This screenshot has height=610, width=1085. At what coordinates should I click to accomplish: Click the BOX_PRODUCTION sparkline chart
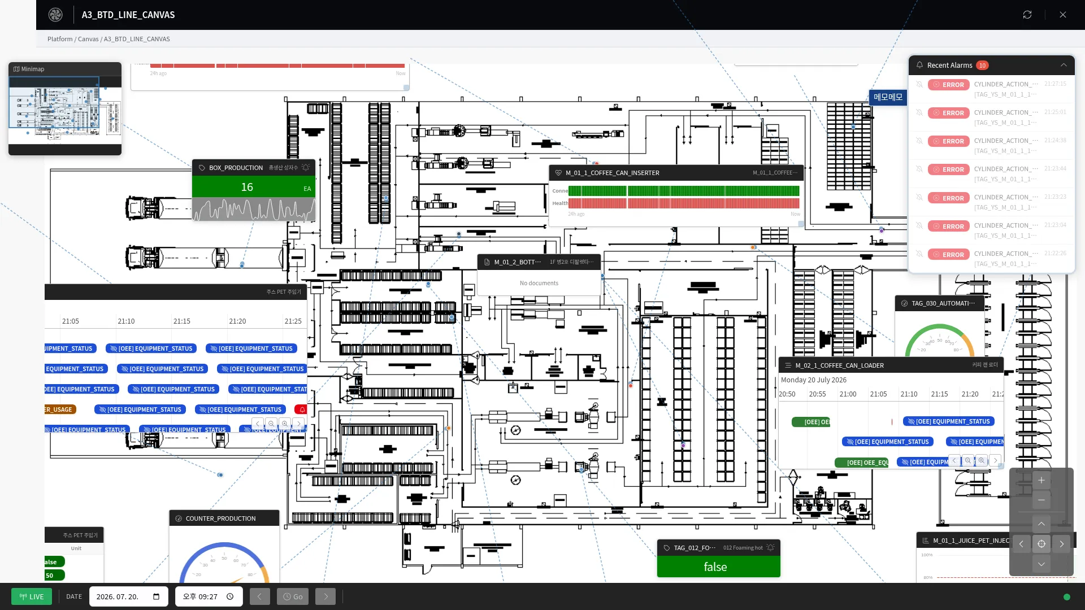coord(254,209)
